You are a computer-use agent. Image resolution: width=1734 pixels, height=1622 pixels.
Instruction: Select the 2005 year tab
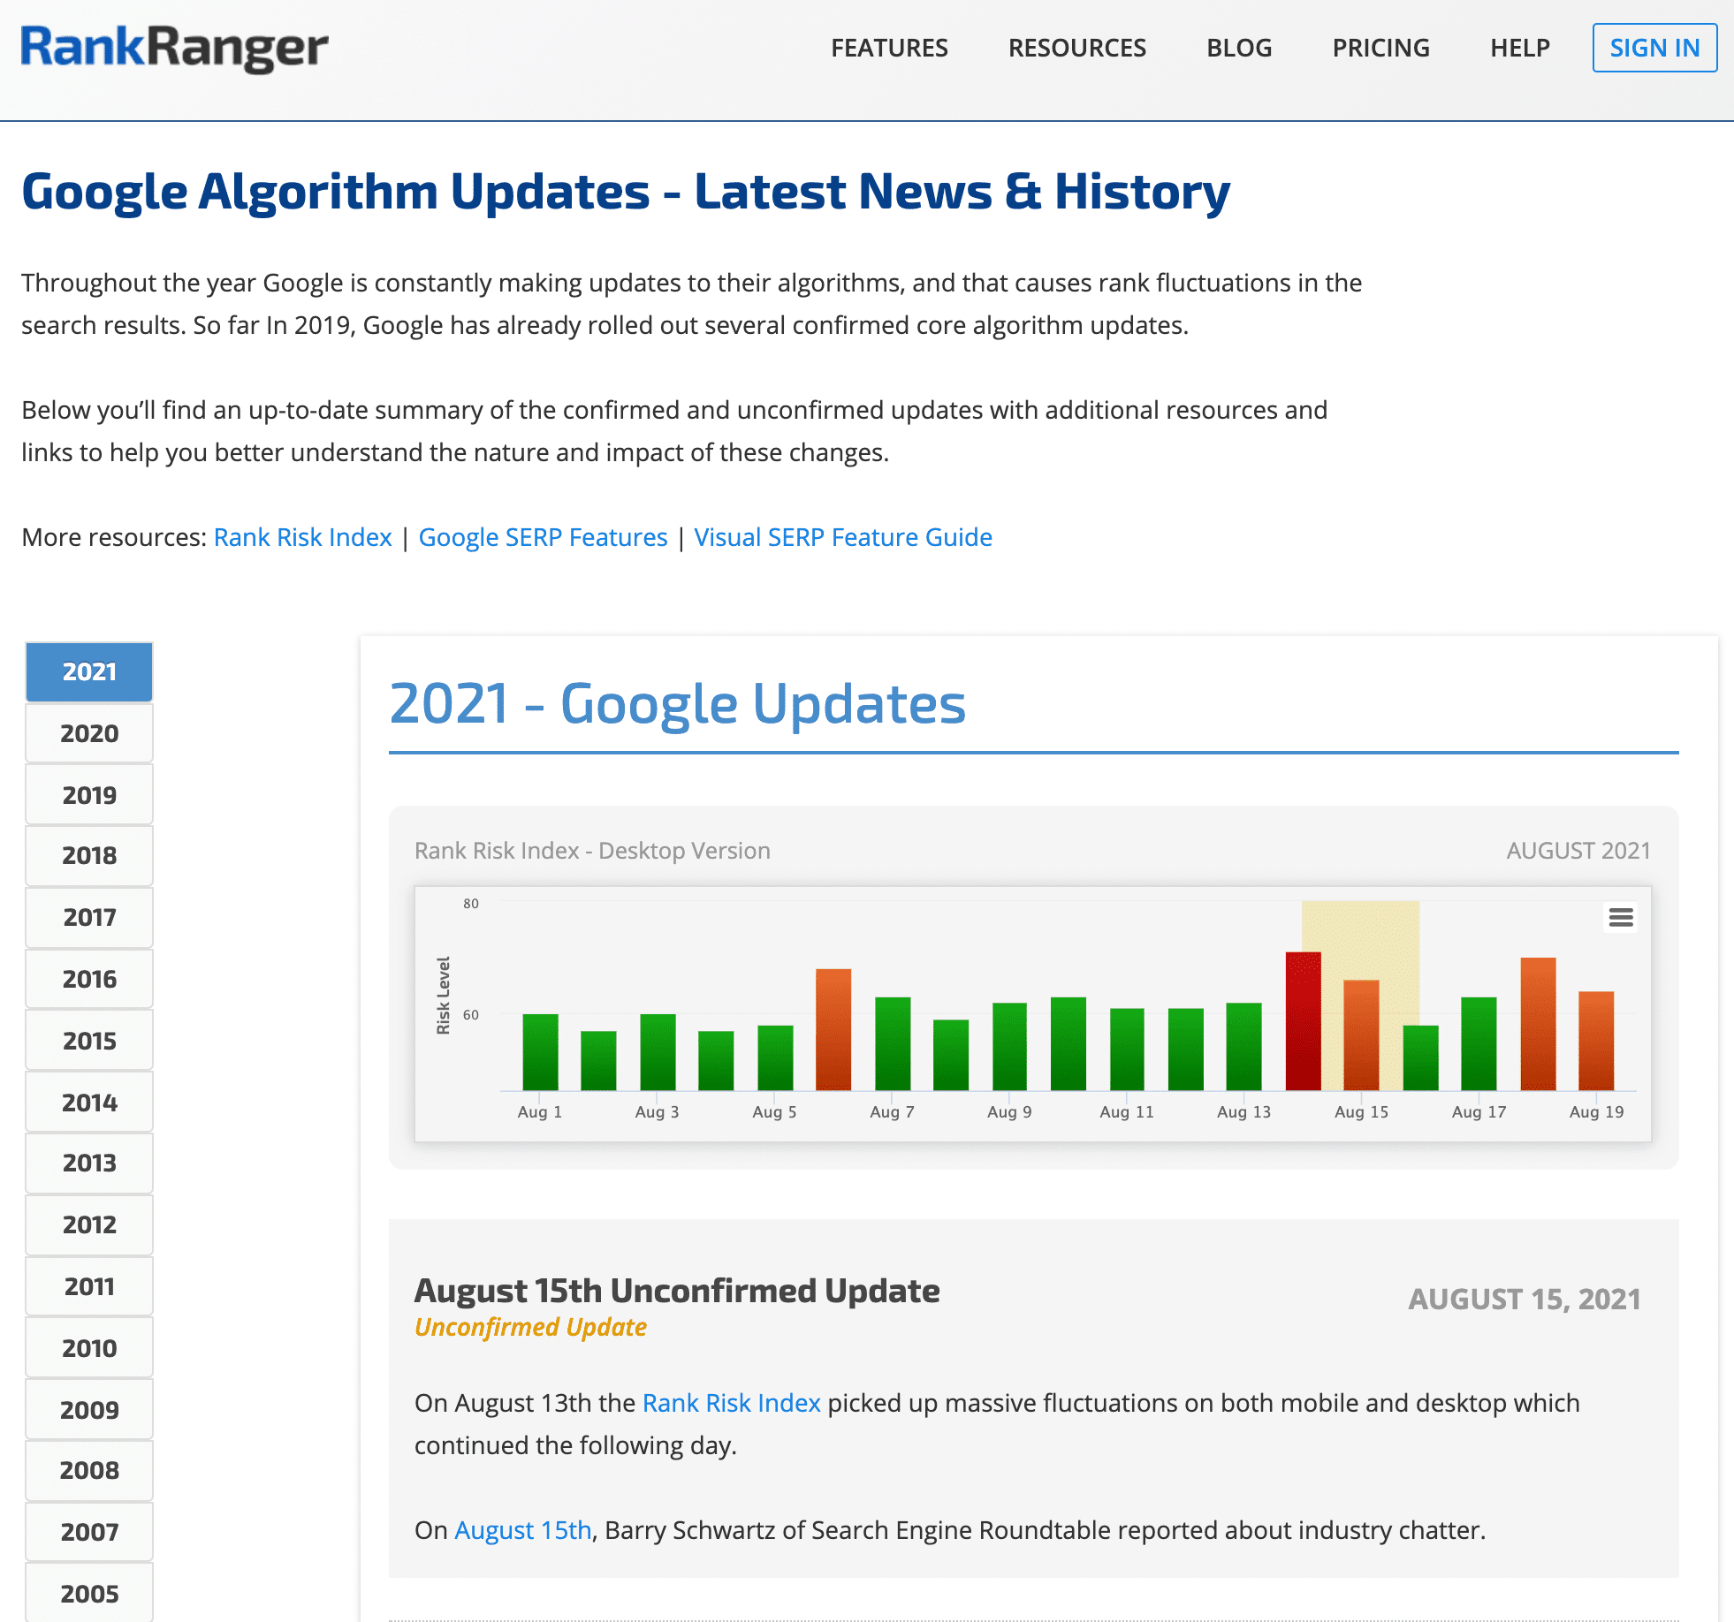[89, 1594]
